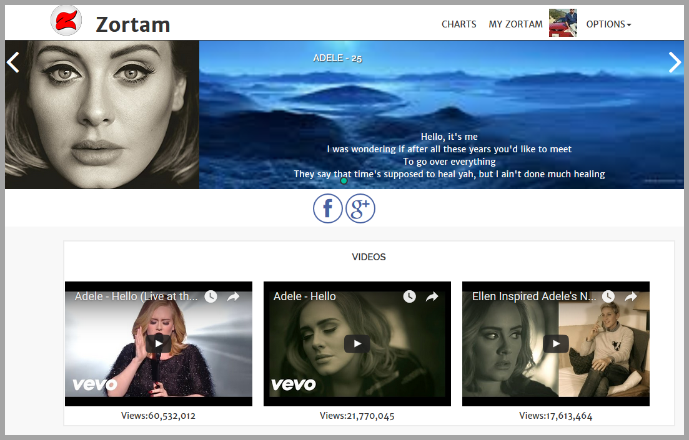Click Watch Later clock on Adele - Hello video

409,296
